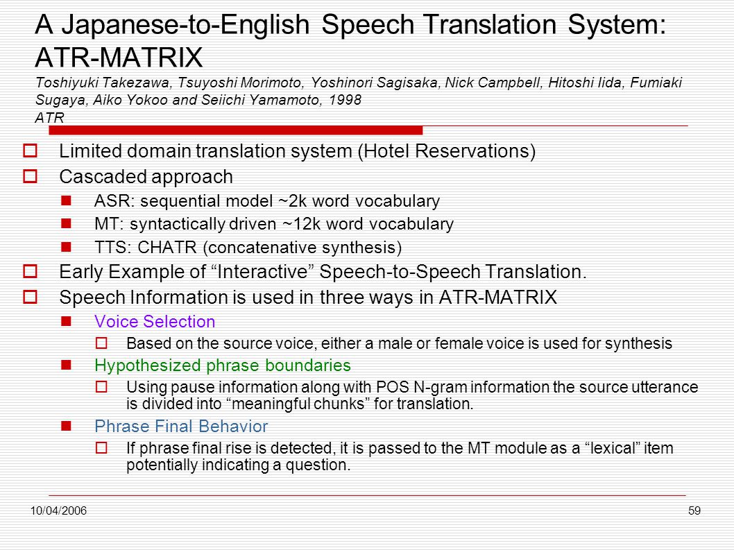The height and width of the screenshot is (550, 734).
Task: Click 'Early Example of Interactive Speech-to-Speech Translation'
Action: (x=323, y=272)
